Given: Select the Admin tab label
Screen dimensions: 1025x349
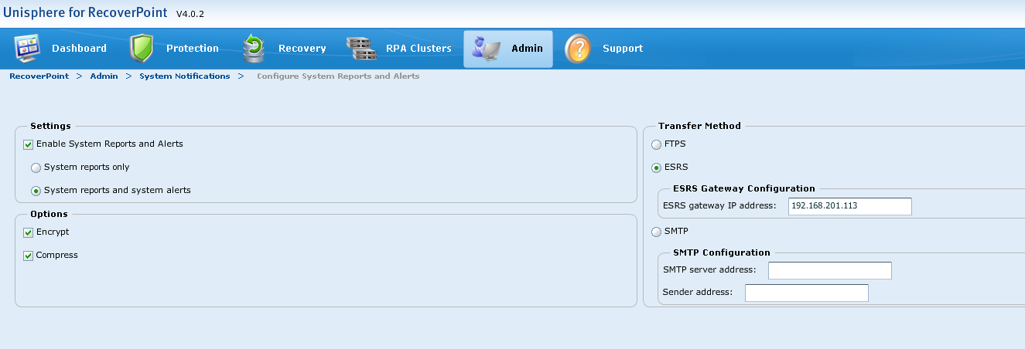Looking at the screenshot, I should tap(527, 49).
